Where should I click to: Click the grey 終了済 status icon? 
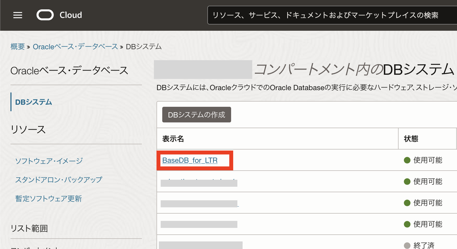point(407,245)
